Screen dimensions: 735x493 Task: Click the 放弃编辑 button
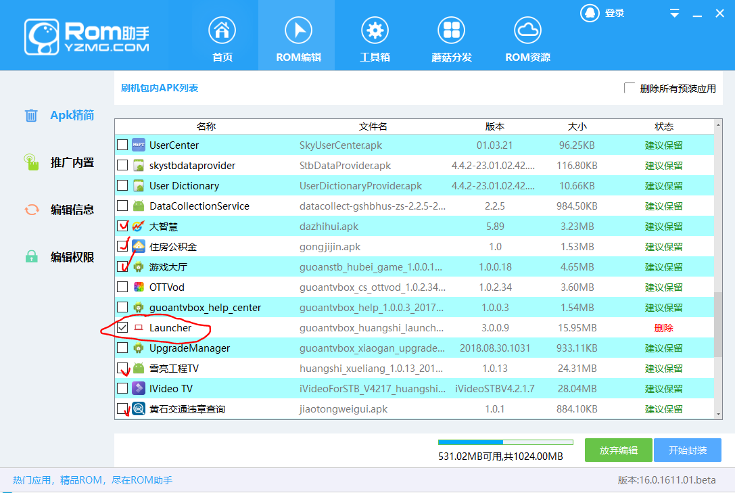coord(618,450)
